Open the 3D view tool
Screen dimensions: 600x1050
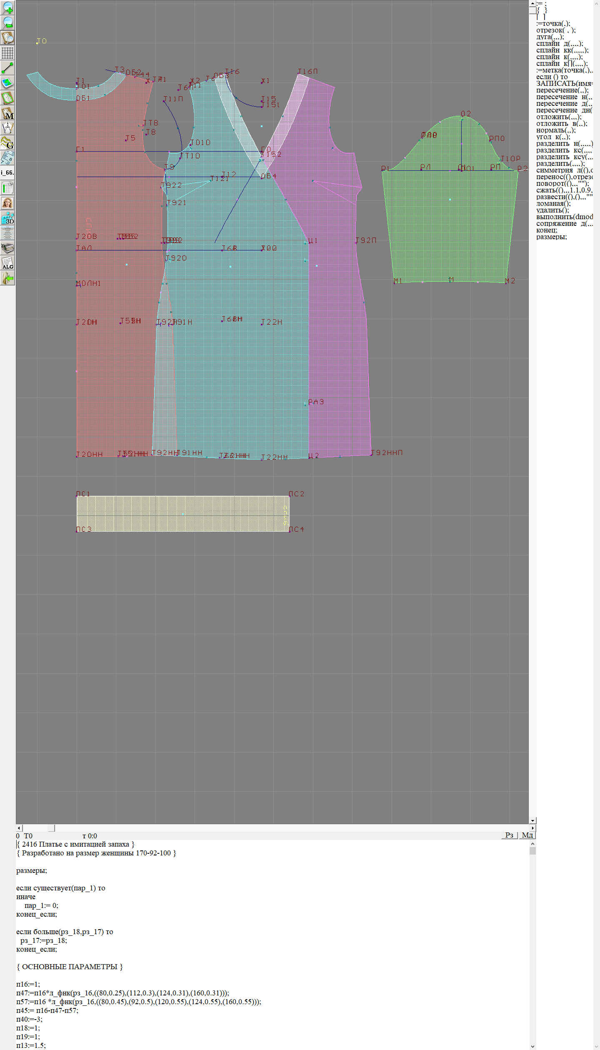tap(7, 218)
